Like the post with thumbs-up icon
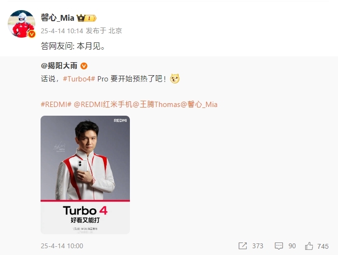This screenshot has width=338, height=255. 309,246
